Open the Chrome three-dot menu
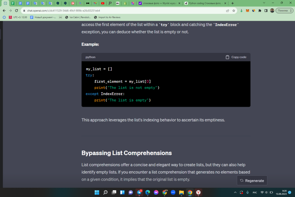 tap(291, 11)
